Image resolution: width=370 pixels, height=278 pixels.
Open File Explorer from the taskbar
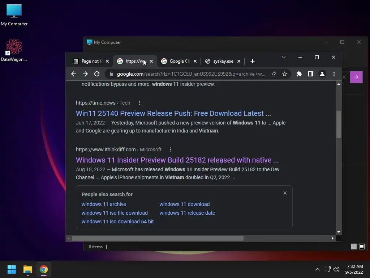click(x=27, y=269)
